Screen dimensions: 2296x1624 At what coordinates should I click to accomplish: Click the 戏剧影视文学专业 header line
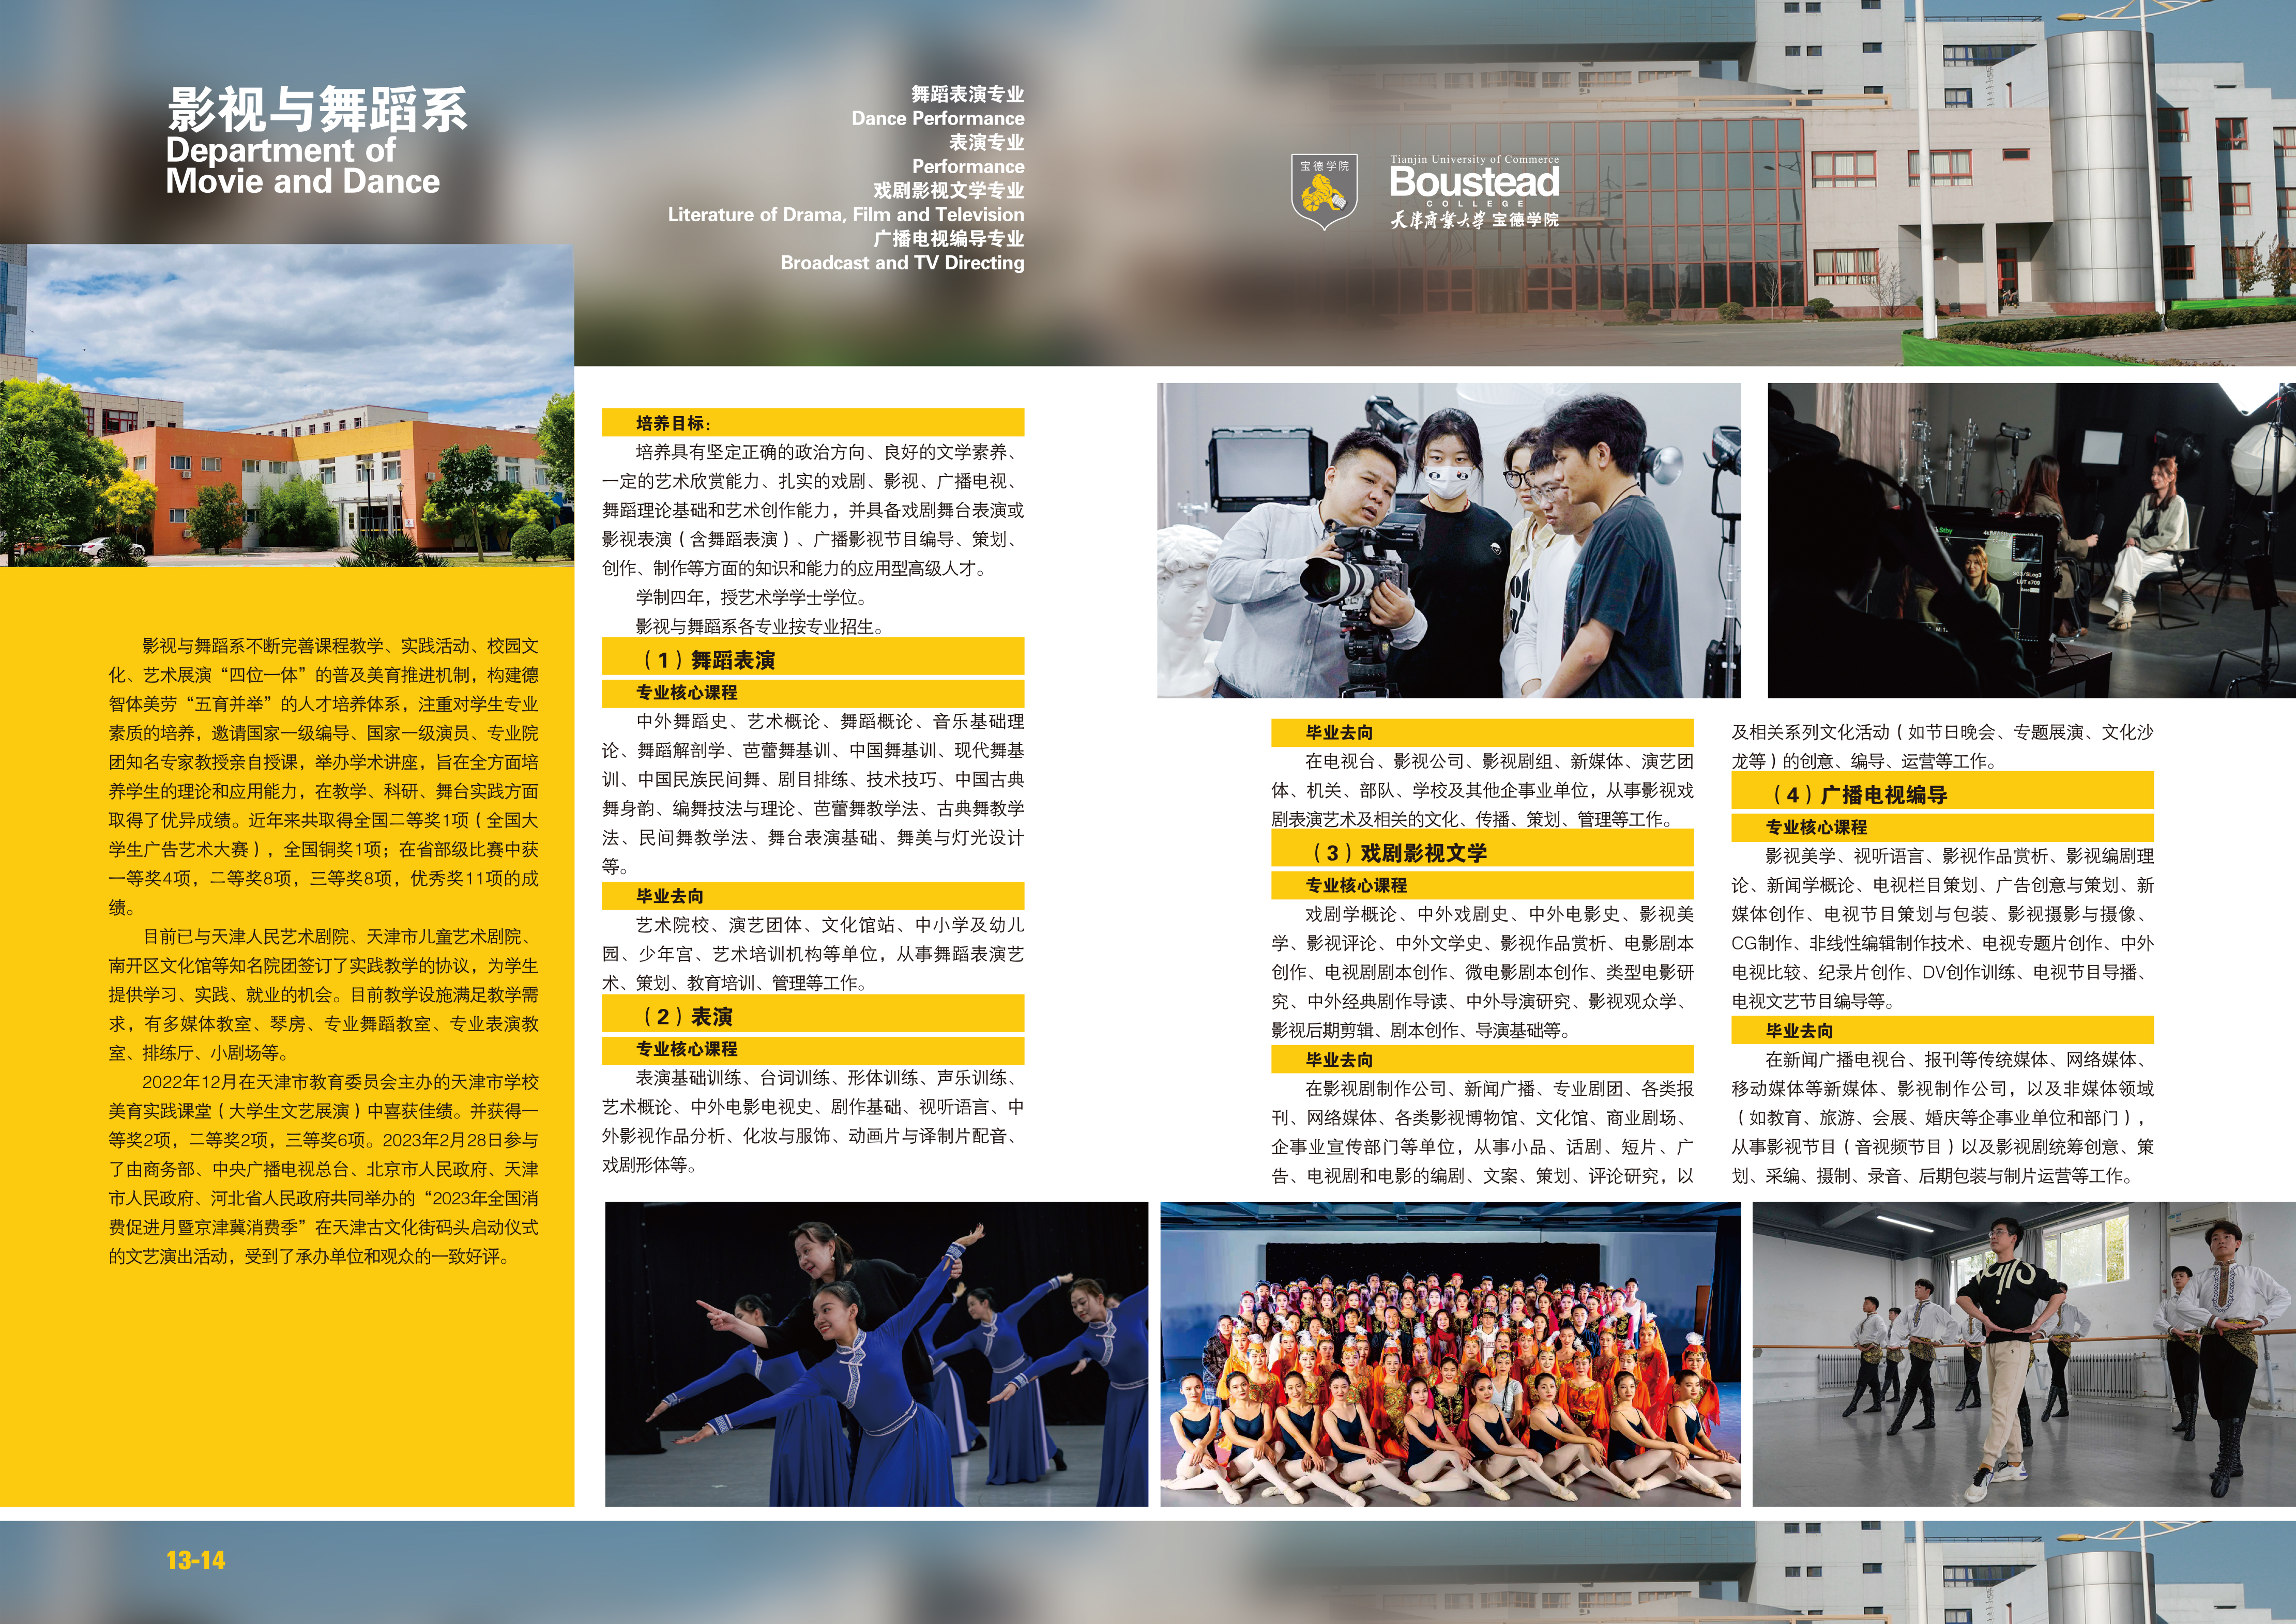click(948, 190)
